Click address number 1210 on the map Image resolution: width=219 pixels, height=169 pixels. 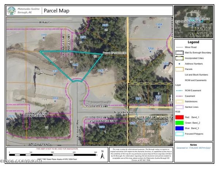pyautogui.click(x=148, y=124)
